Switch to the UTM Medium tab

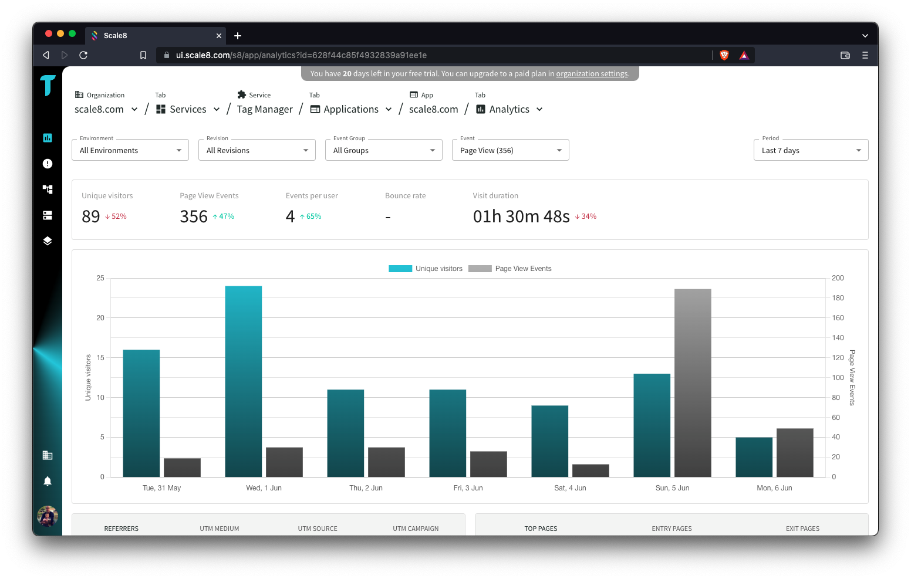pos(220,529)
